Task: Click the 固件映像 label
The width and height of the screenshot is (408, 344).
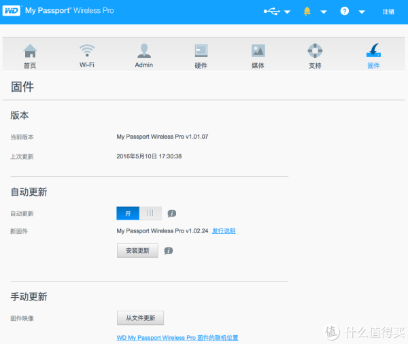Action: 22,318
